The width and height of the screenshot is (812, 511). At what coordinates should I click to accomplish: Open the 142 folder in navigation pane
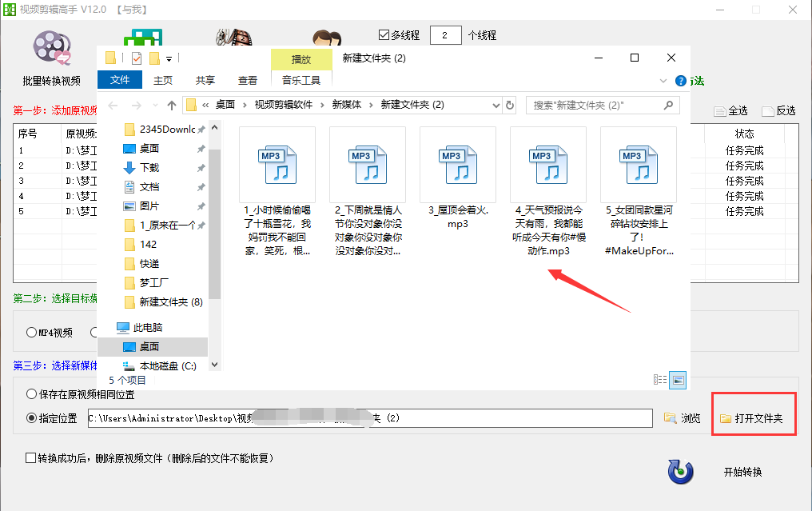pyautogui.click(x=148, y=244)
